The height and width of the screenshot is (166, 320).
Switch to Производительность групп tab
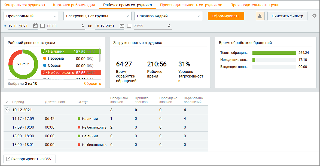click(255, 5)
